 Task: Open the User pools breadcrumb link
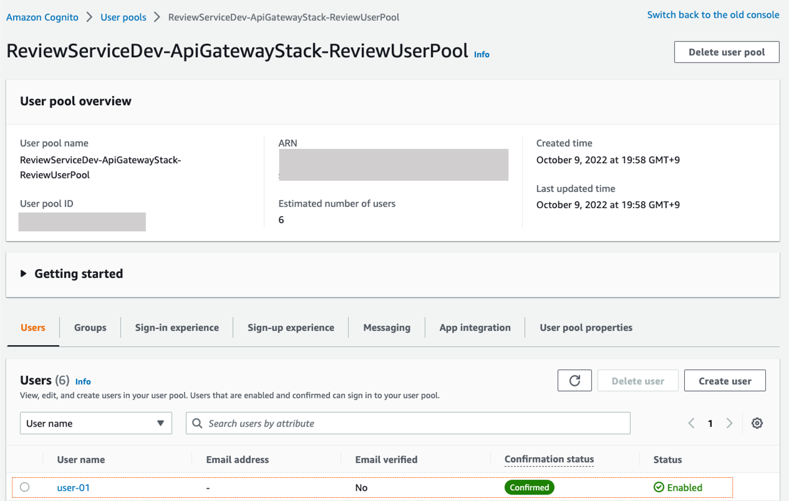click(124, 17)
